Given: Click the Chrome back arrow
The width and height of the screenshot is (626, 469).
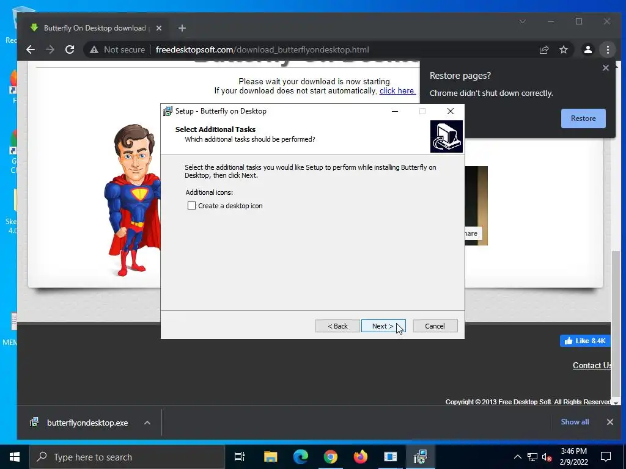Looking at the screenshot, I should (x=31, y=49).
